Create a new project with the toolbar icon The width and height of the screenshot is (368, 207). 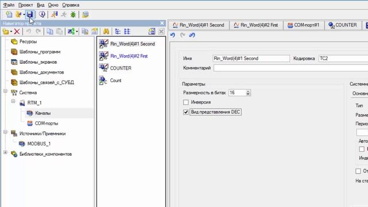point(9,14)
